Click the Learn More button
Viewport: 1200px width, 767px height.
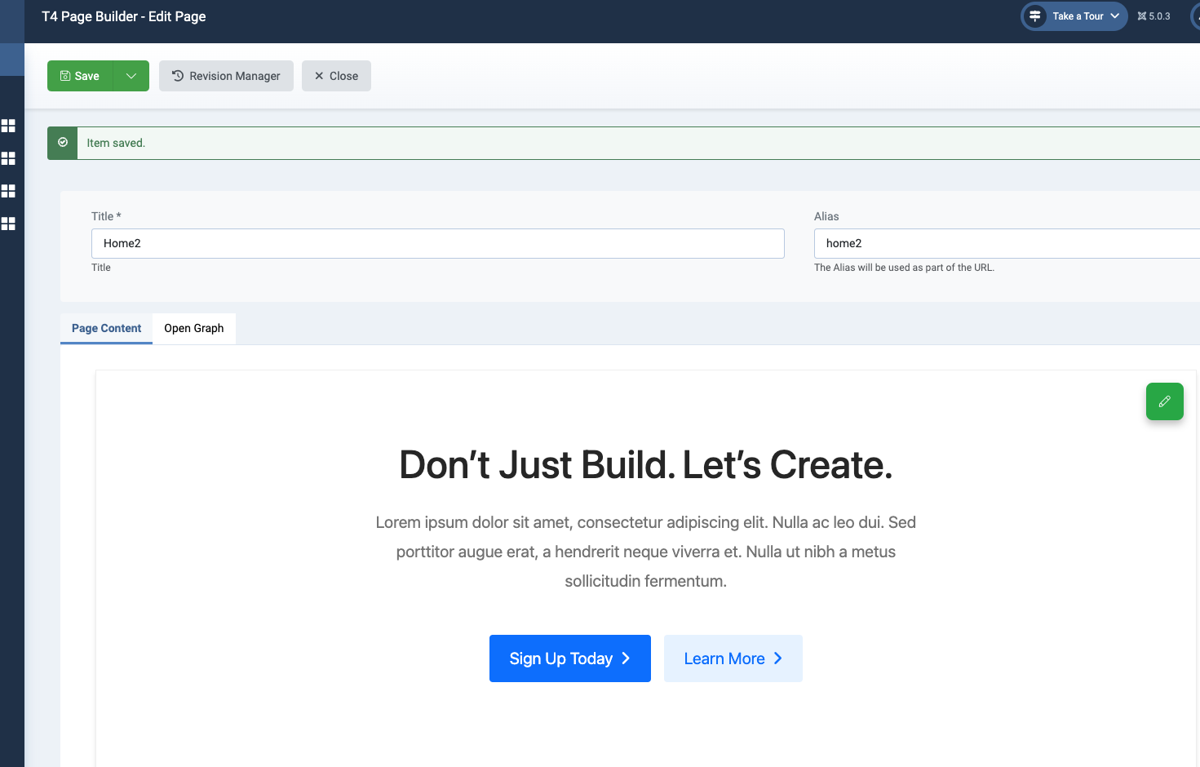coord(733,658)
